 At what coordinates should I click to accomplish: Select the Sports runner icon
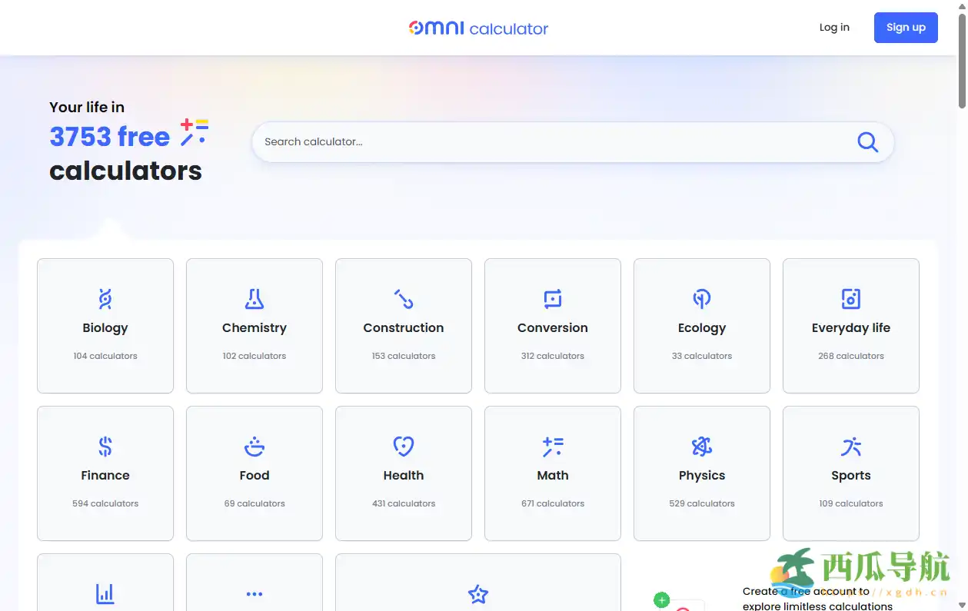pyautogui.click(x=850, y=447)
